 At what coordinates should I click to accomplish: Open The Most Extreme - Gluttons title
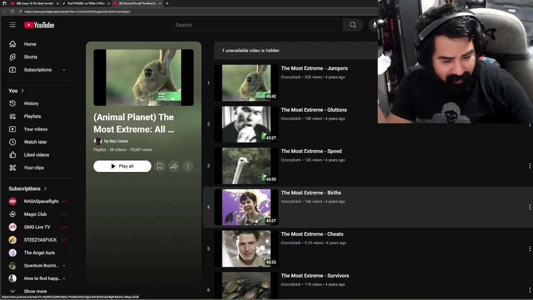coord(314,110)
